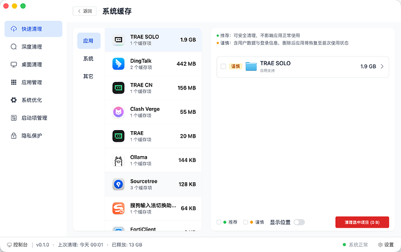Open 隐私保护 in the sidebar
401x252 pixels.
[x=32, y=136]
